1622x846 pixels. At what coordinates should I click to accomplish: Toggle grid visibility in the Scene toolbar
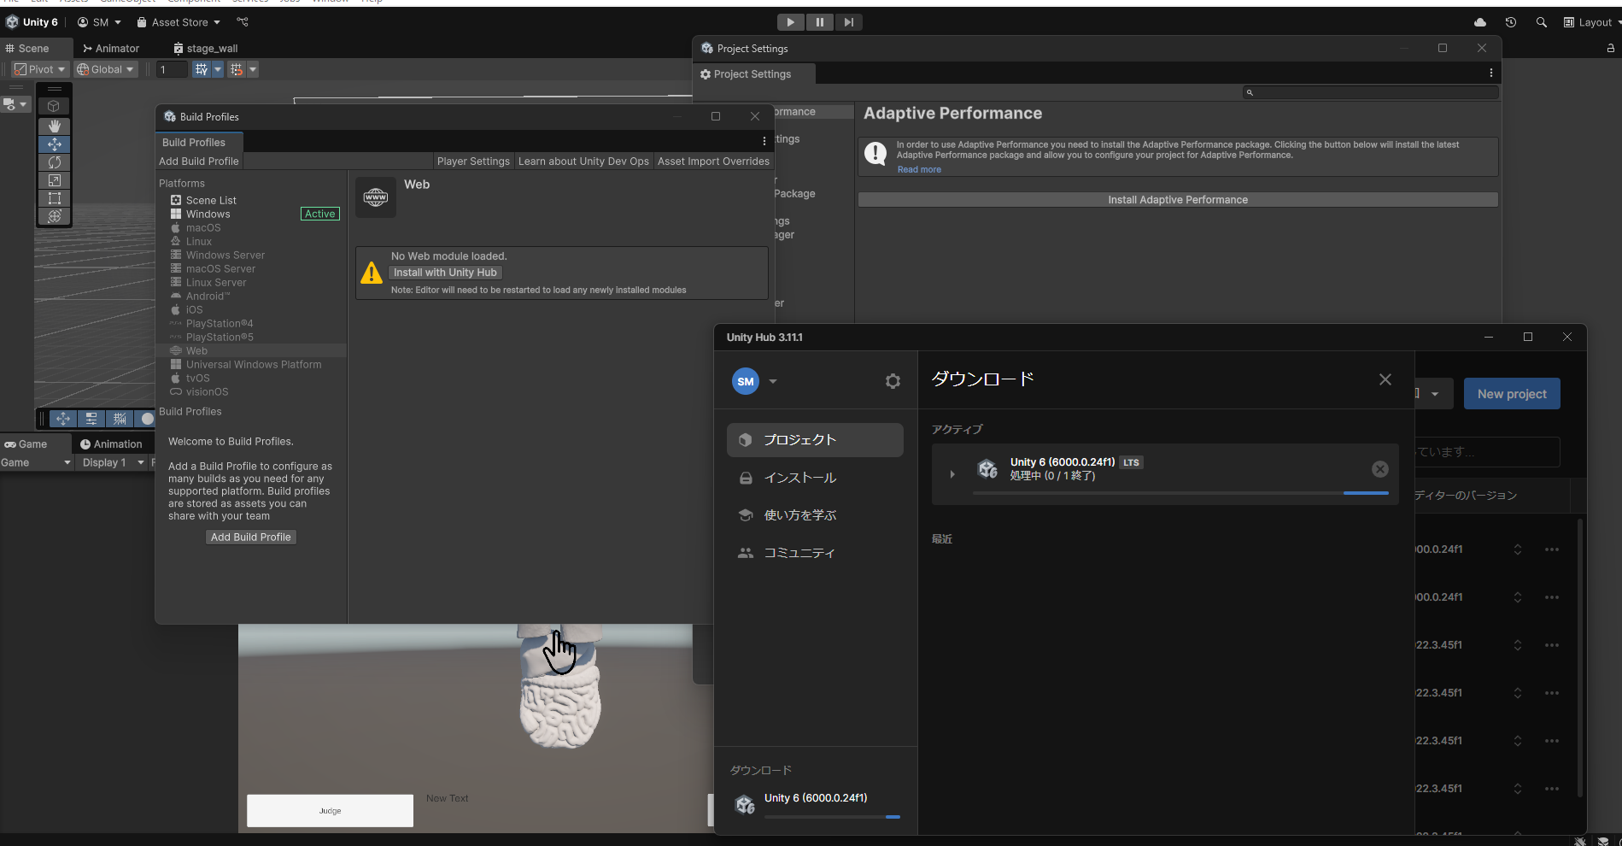(202, 69)
